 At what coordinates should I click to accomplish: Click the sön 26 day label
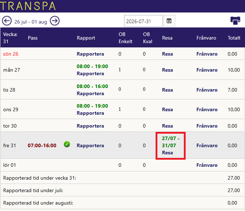(x=11, y=54)
